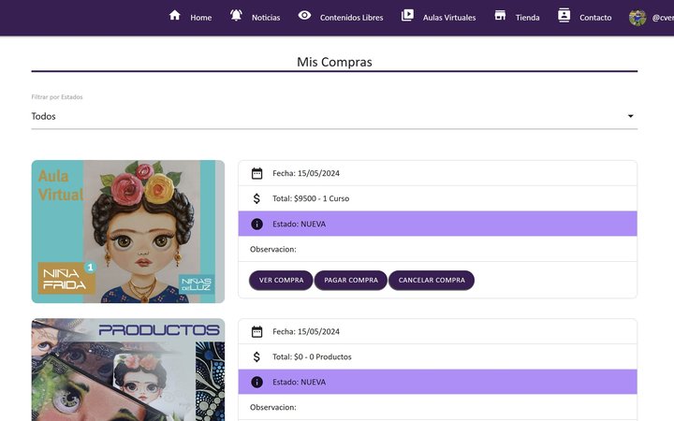The height and width of the screenshot is (421, 674).
Task: Click calendar icon in first purchase
Action: [256, 173]
